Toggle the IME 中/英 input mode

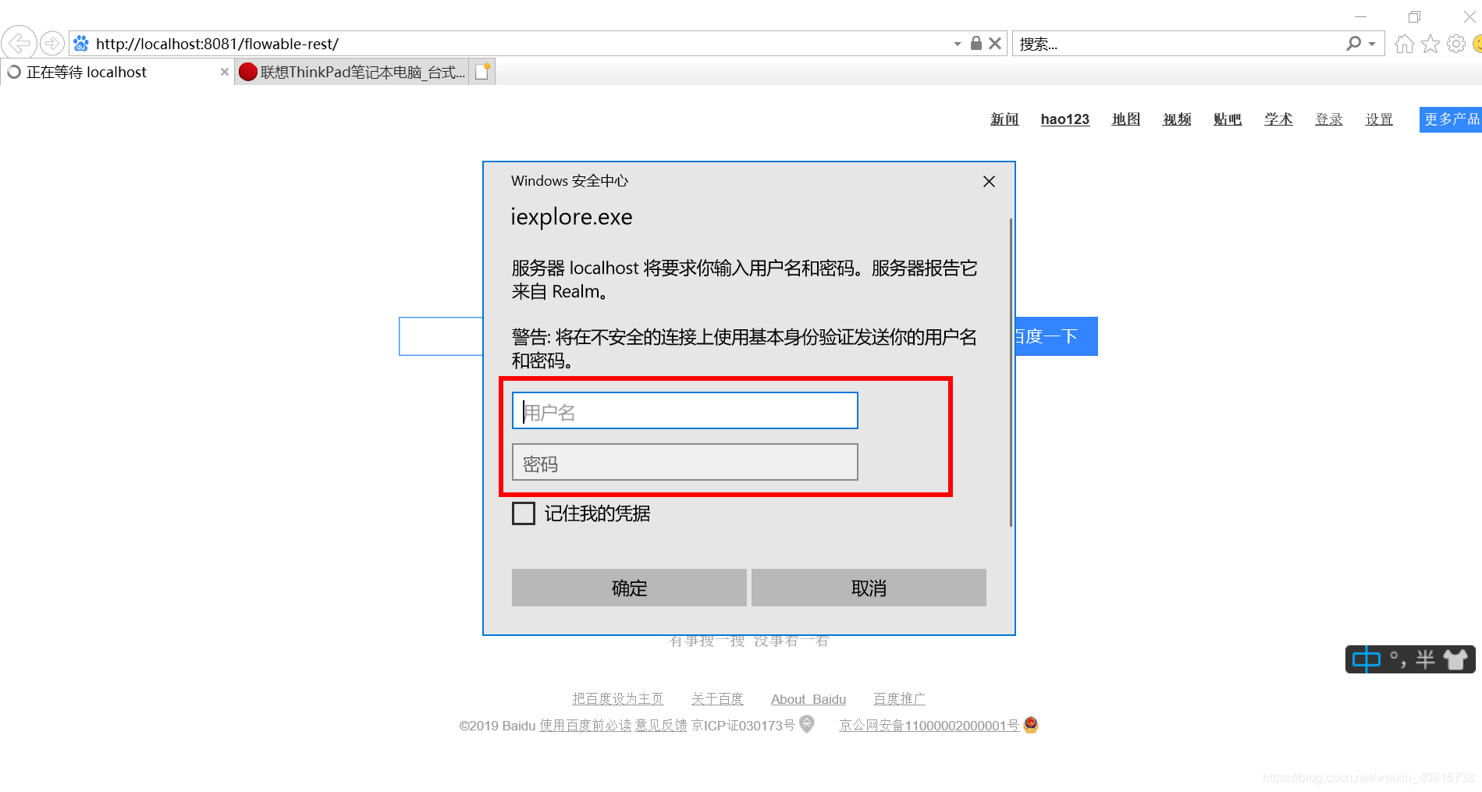point(1366,659)
